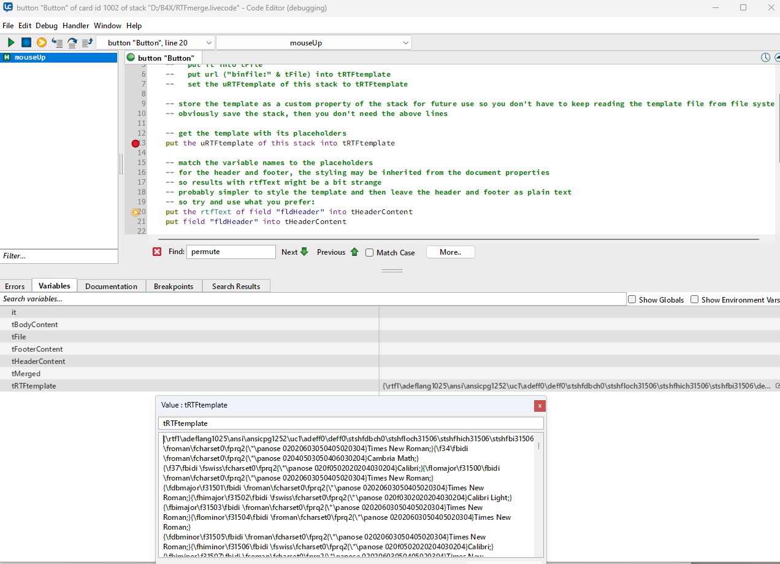Expand the mouseUp handler dropdown
The image size is (780, 564).
pos(406,43)
